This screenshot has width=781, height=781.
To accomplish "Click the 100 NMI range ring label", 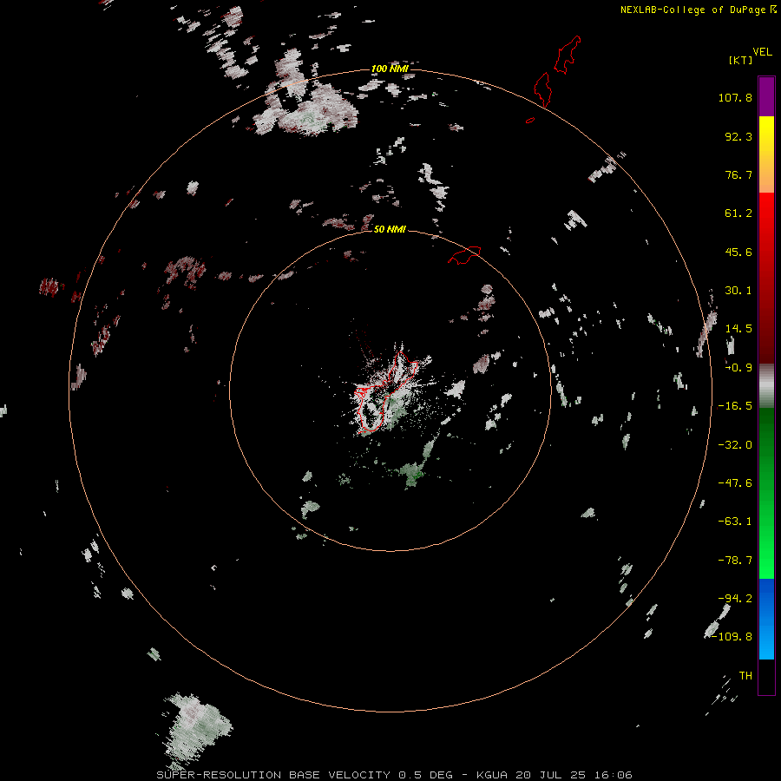I will (390, 69).
